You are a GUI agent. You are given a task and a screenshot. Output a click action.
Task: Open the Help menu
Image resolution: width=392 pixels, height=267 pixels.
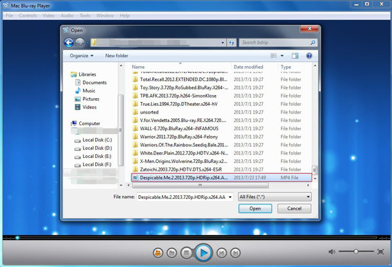(x=125, y=15)
